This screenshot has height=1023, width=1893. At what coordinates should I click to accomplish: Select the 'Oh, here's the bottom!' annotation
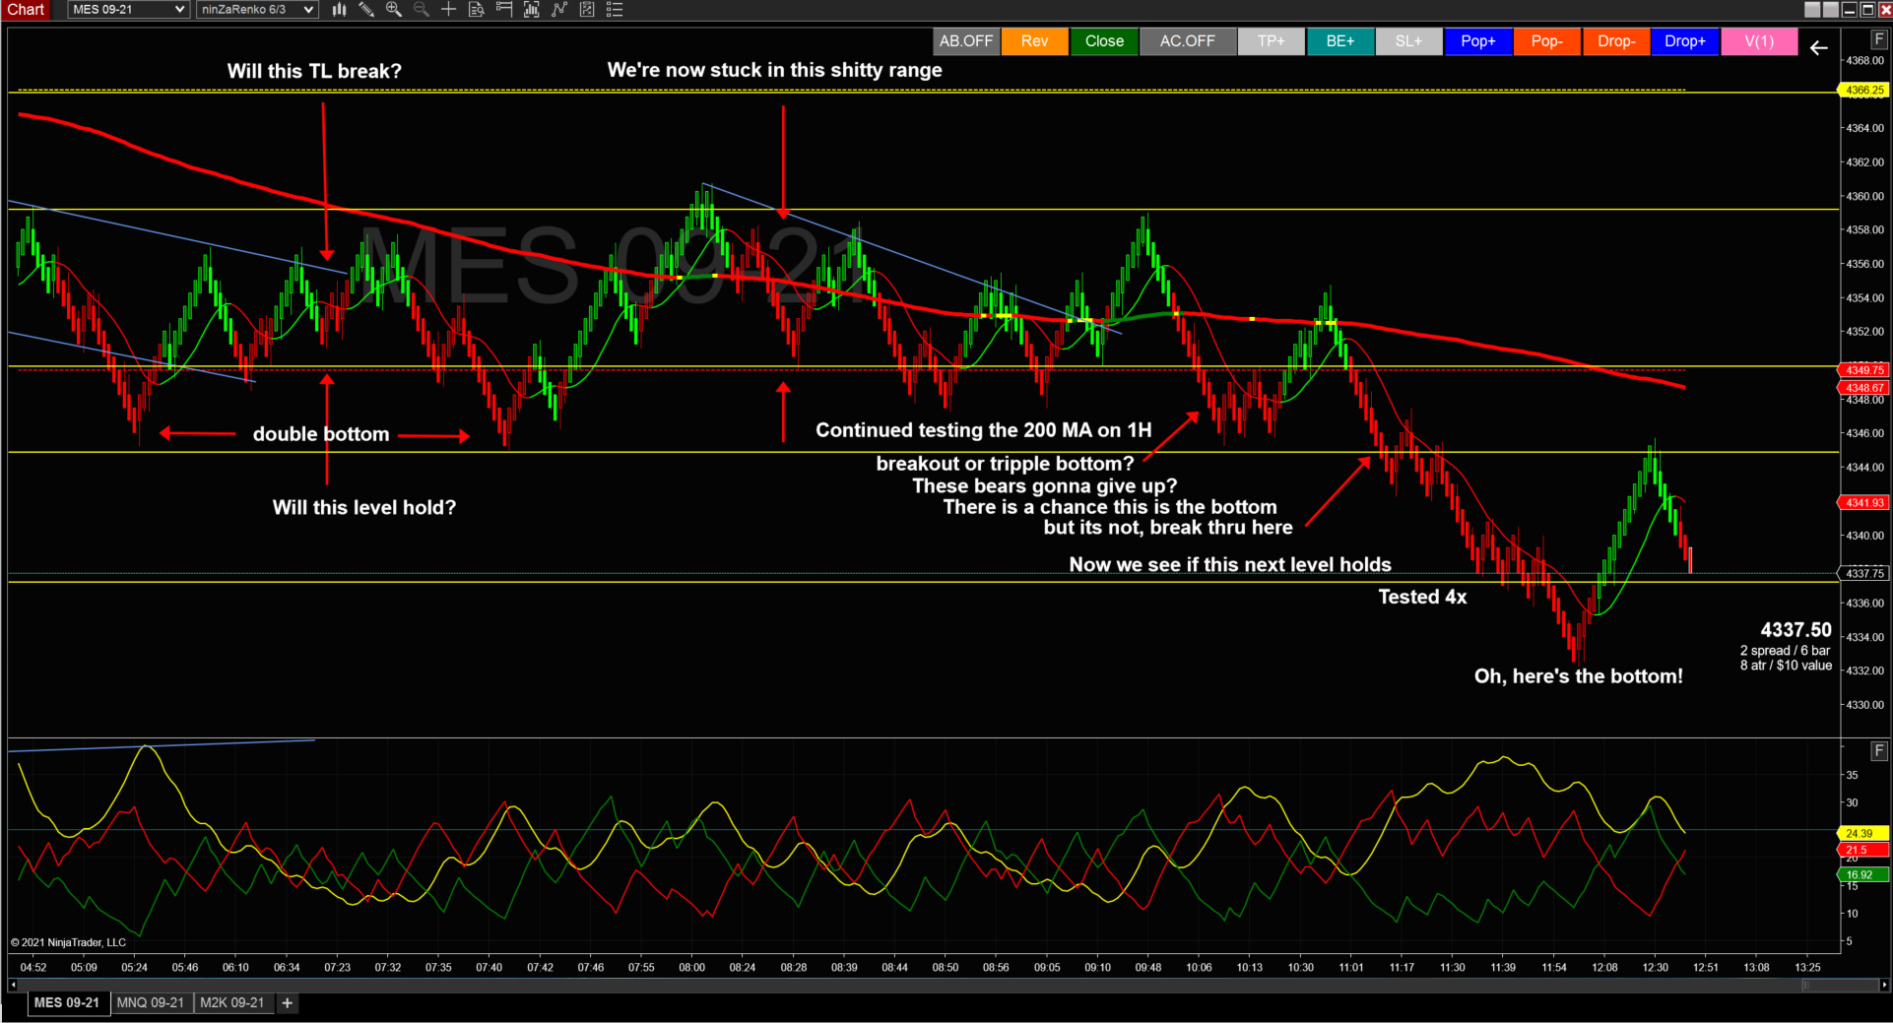pos(1579,676)
